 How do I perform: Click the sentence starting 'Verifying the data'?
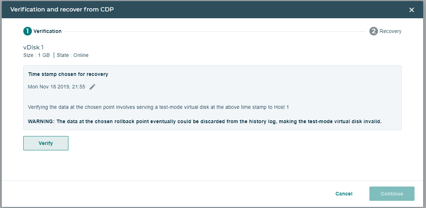(x=158, y=107)
